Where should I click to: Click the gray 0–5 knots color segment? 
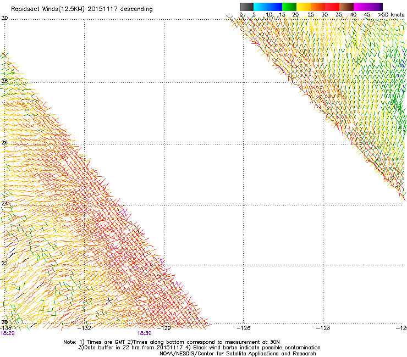246,7
